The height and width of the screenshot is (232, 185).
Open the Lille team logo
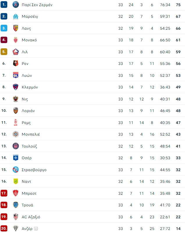[x=16, y=52]
